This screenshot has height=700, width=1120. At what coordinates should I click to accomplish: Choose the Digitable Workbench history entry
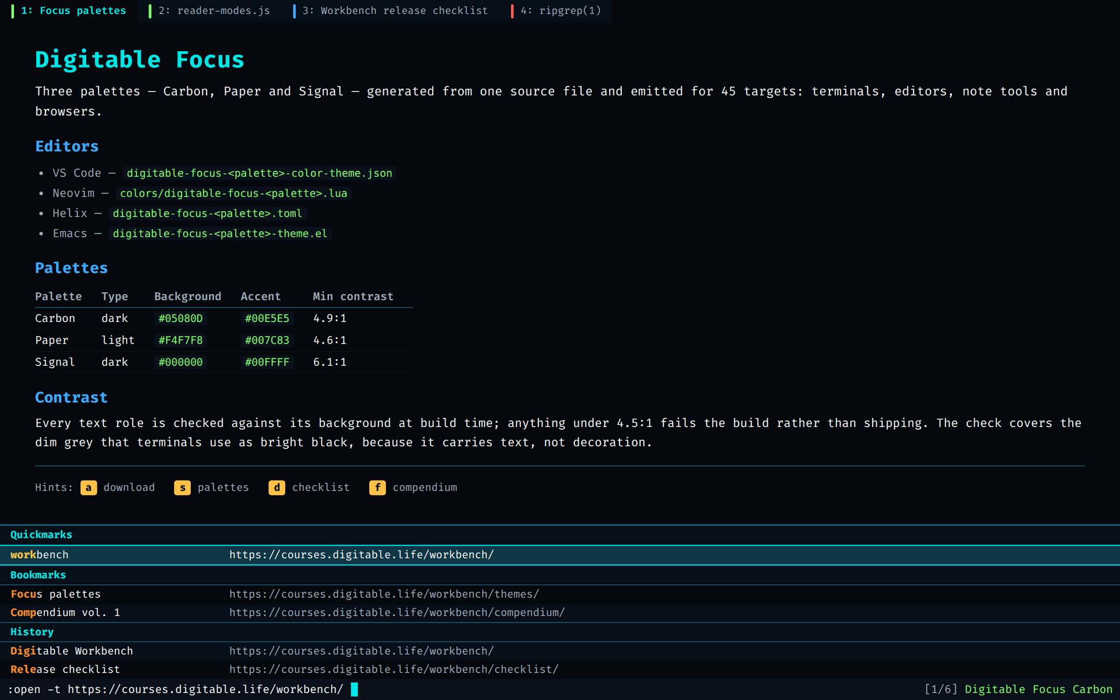tap(560, 651)
